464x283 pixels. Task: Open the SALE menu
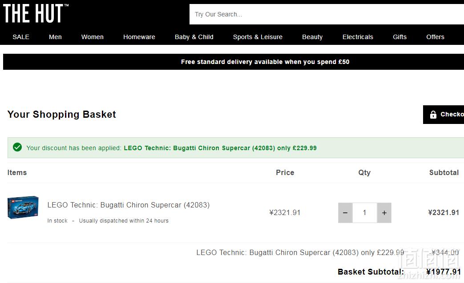point(21,37)
